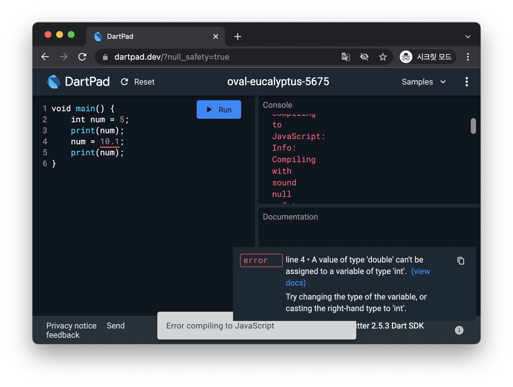Open the Chrome three-dot menu
This screenshot has width=513, height=387.
(x=468, y=57)
